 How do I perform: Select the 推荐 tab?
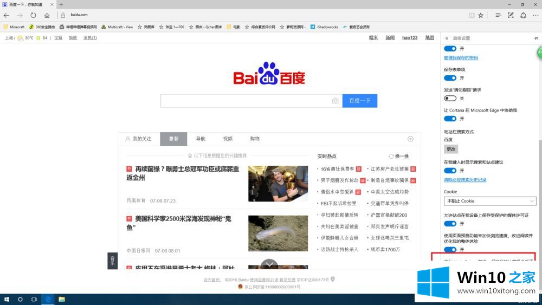173,139
